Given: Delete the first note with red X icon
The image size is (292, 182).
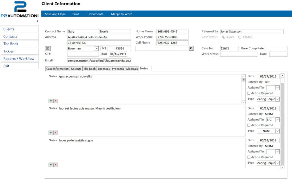Looking at the screenshot, I should click(x=56, y=101).
